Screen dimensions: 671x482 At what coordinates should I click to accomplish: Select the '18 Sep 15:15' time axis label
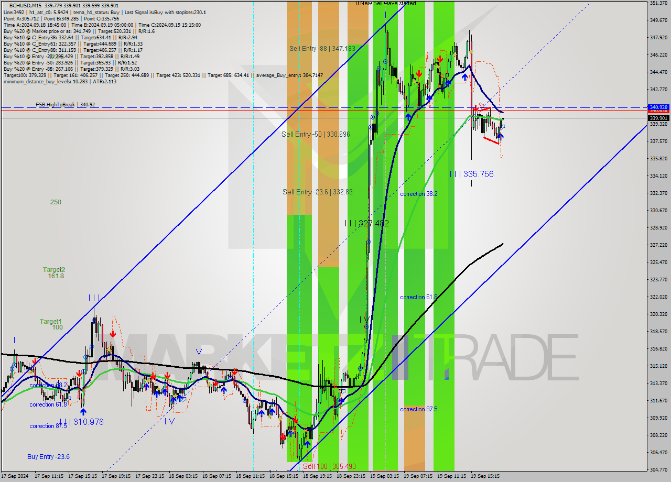284,476
